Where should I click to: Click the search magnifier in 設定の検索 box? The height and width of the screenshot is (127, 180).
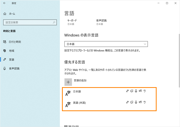coord(54,22)
